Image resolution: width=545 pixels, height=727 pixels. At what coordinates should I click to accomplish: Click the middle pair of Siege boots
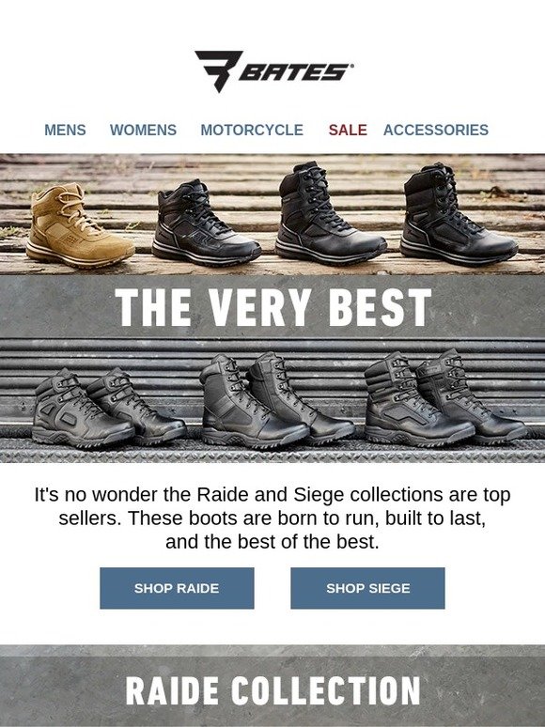tap(278, 401)
